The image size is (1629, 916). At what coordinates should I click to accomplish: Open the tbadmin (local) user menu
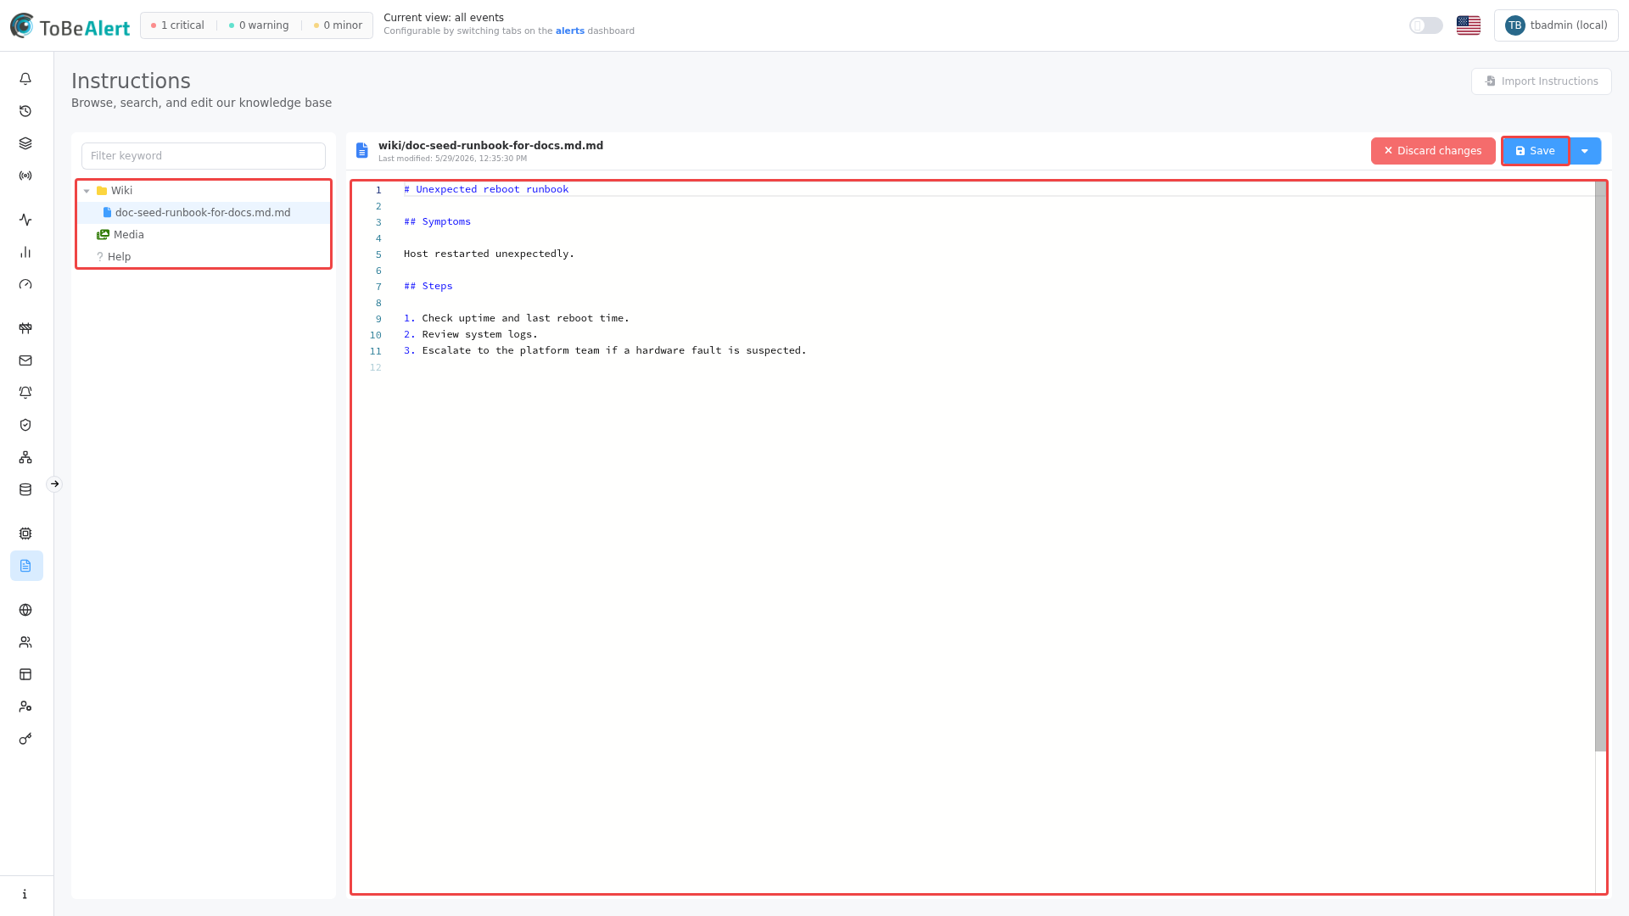click(1556, 25)
